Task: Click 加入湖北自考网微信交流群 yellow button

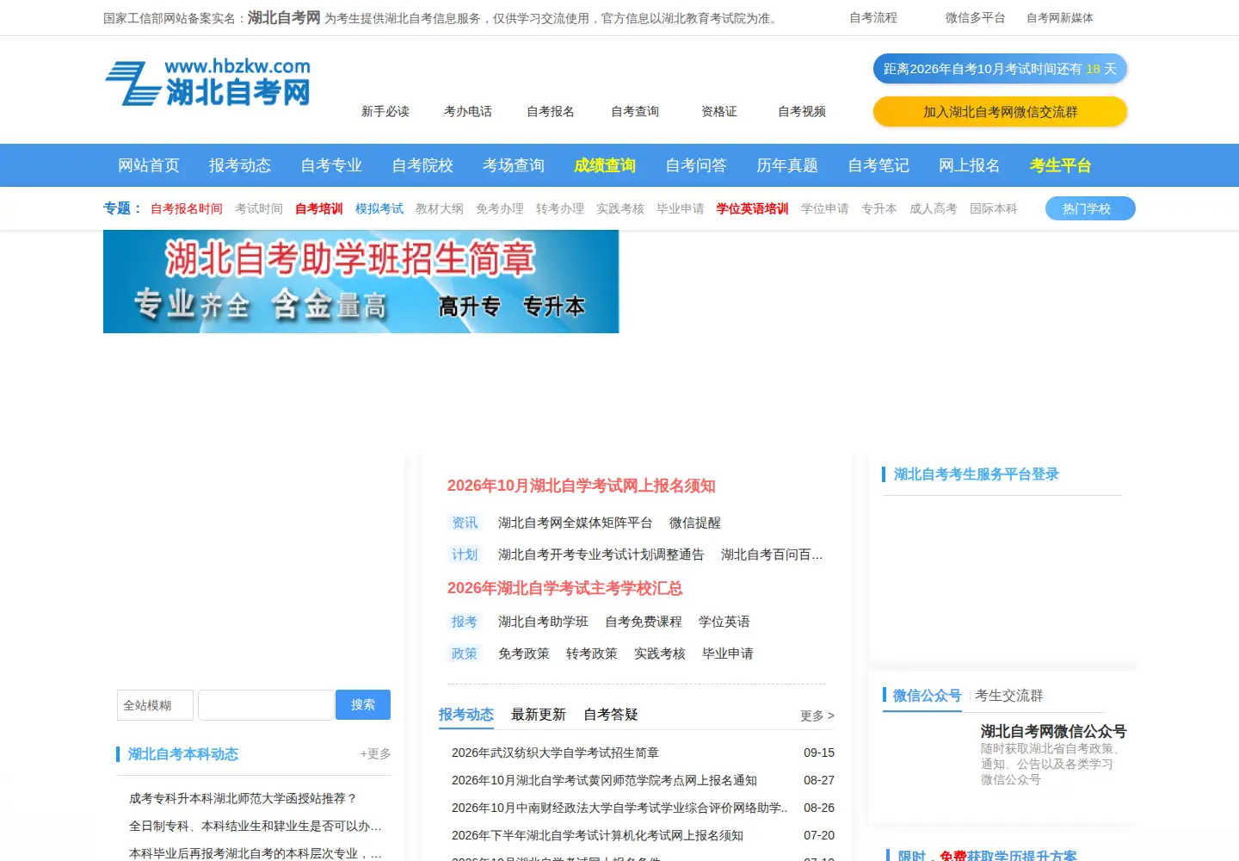Action: (1000, 111)
